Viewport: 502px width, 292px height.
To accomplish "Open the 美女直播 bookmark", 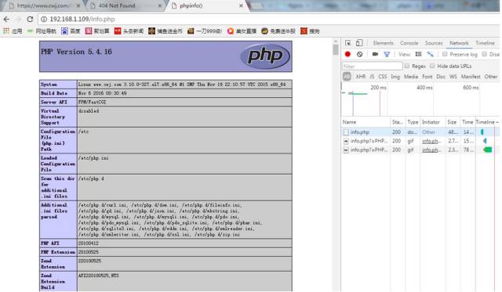I will click(x=242, y=31).
